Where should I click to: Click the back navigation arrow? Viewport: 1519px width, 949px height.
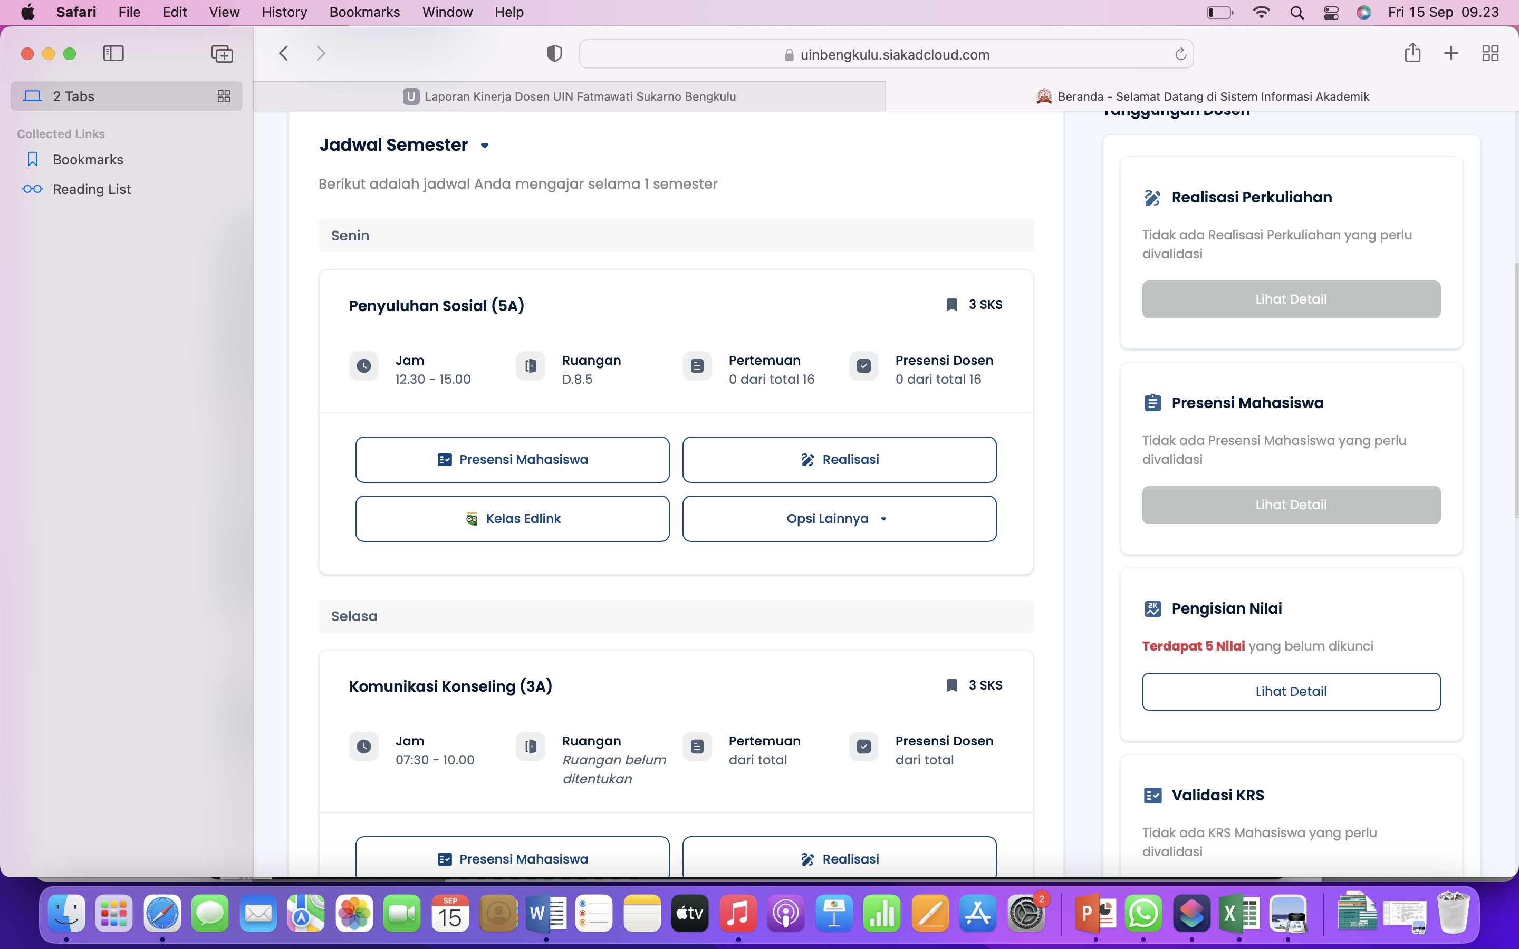tap(284, 53)
